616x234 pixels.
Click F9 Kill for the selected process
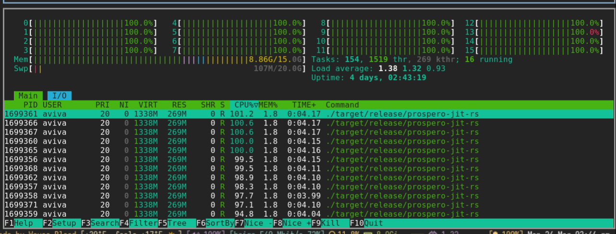330,223
